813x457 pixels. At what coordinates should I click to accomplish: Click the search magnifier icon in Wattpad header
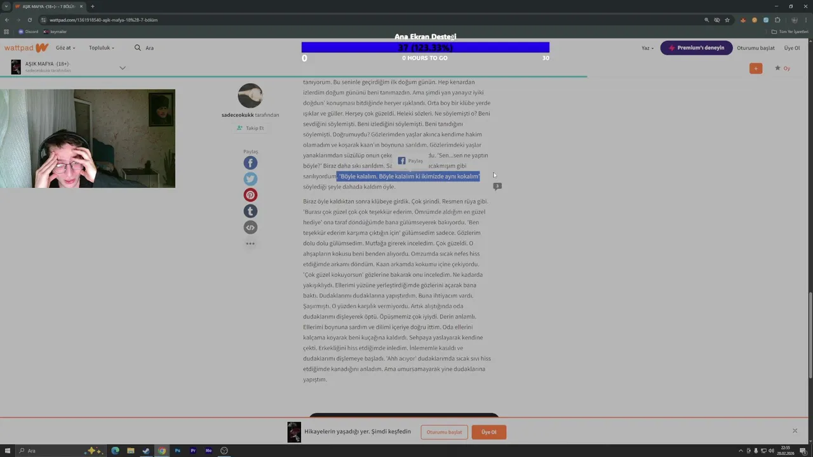click(x=138, y=48)
